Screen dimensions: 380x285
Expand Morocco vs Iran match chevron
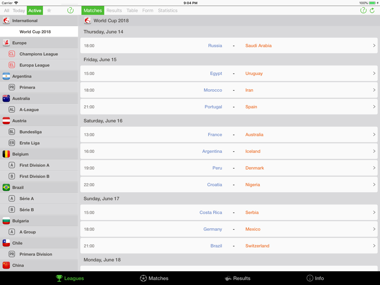tap(374, 90)
